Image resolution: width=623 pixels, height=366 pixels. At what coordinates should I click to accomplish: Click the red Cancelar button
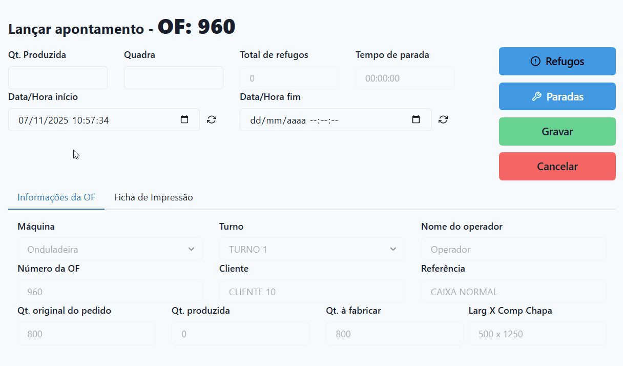pyautogui.click(x=557, y=166)
